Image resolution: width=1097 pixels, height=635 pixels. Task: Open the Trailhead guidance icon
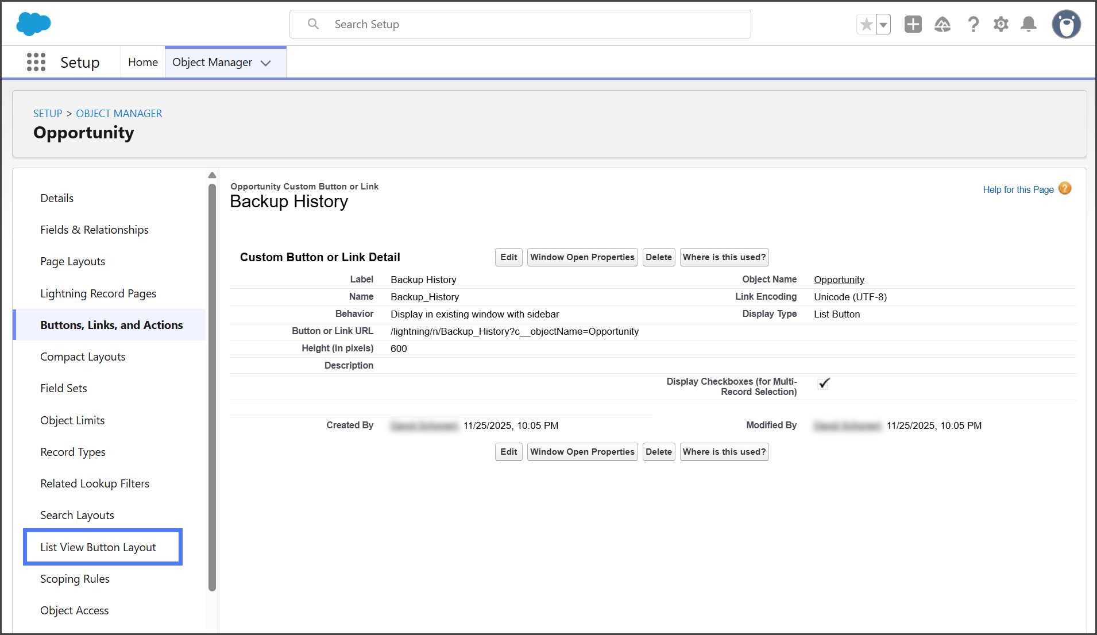tap(943, 24)
